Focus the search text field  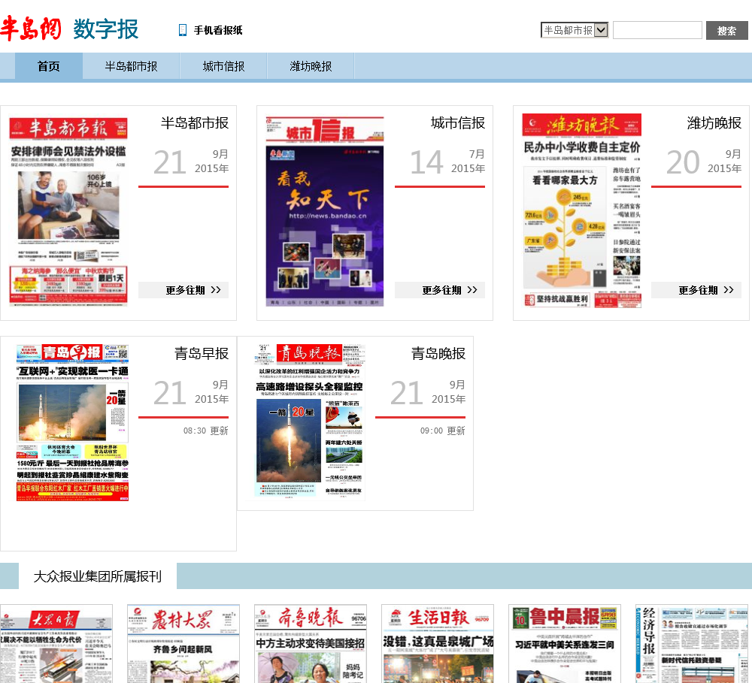[x=657, y=30]
